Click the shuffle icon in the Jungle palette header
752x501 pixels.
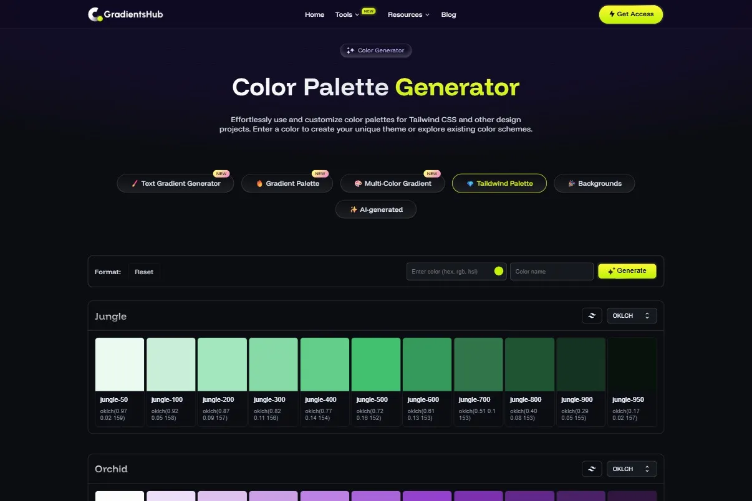(x=591, y=316)
